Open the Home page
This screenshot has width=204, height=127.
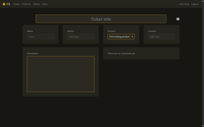pos(17,4)
